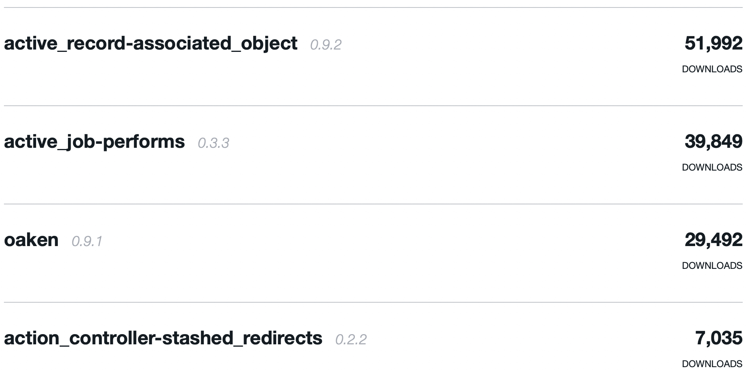This screenshot has height=375, width=749.
Task: Click the DOWNLOADS label under 7,035
Action: 712,364
